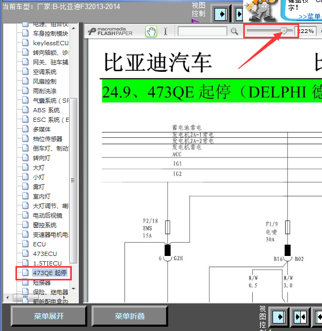Click the FlashPaper search text field

click(x=202, y=31)
